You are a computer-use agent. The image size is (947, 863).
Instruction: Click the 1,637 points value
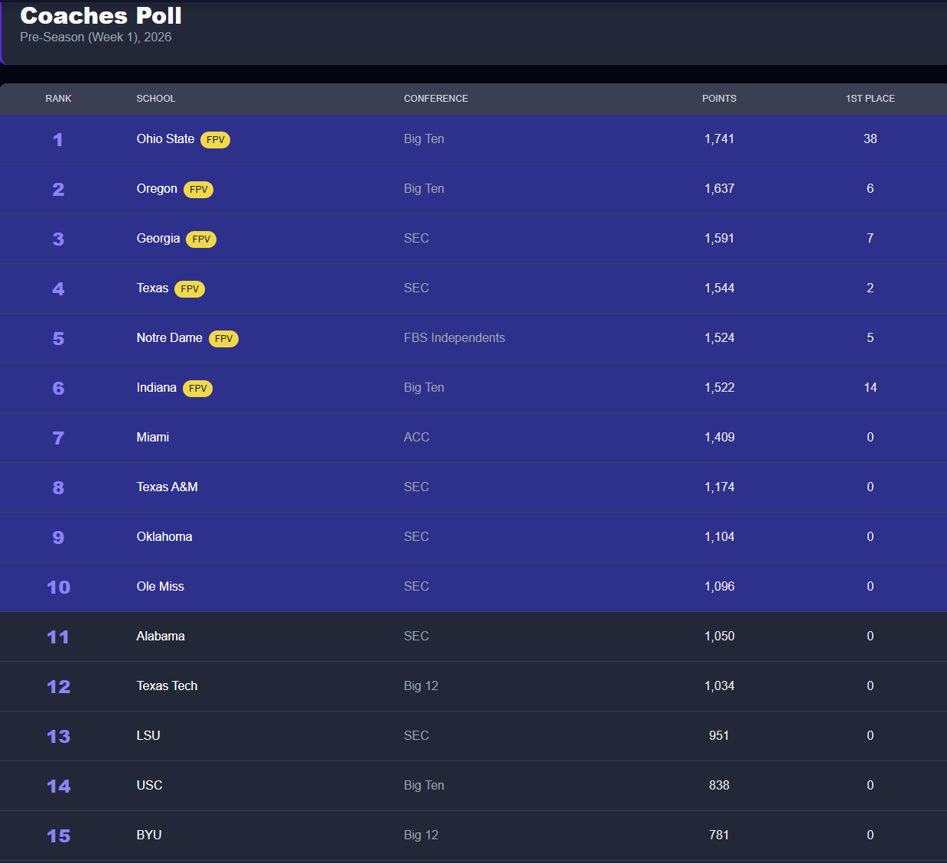[x=719, y=188]
